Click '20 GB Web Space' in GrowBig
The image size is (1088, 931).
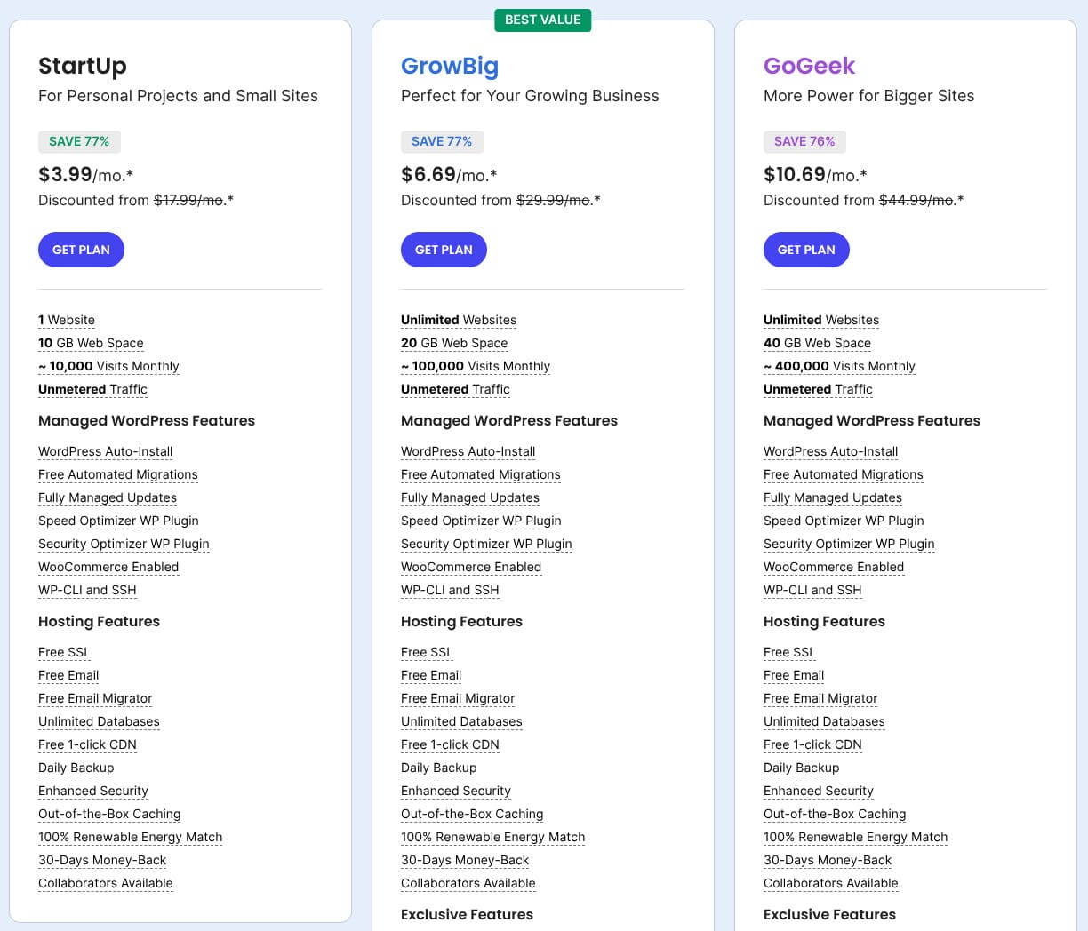[x=454, y=343]
